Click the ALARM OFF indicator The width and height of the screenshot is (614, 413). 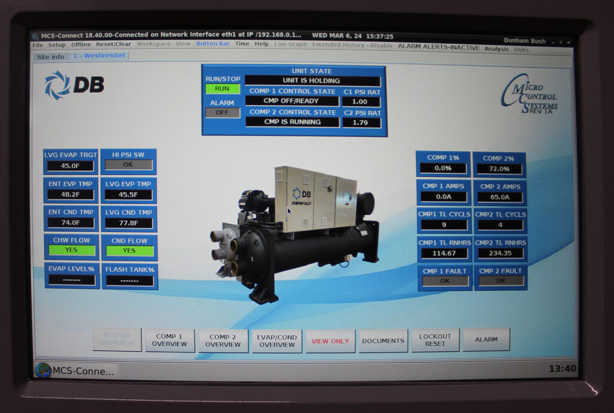pyautogui.click(x=222, y=113)
